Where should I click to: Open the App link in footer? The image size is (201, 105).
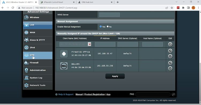point(108,94)
